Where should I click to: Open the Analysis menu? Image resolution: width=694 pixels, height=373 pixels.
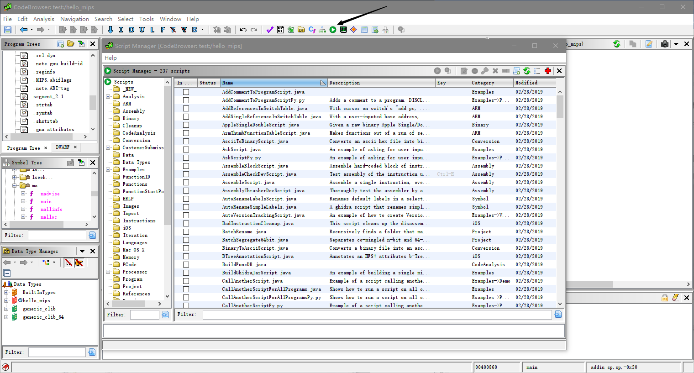tap(43, 19)
